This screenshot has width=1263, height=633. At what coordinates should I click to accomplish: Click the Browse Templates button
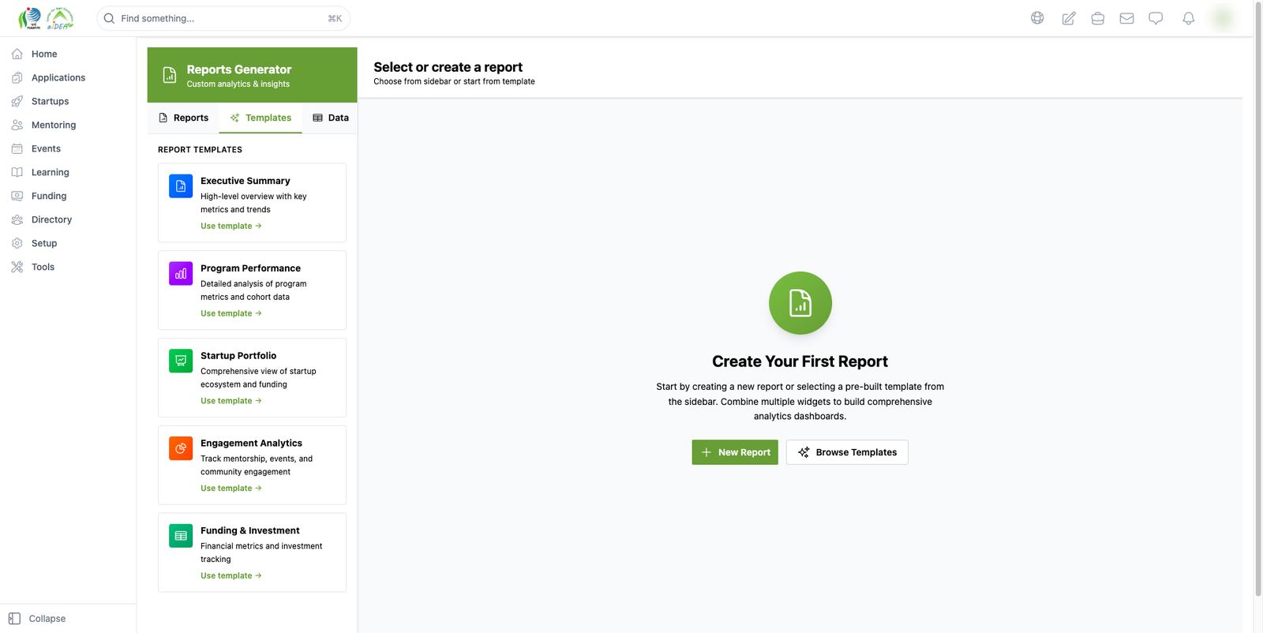pyautogui.click(x=847, y=452)
